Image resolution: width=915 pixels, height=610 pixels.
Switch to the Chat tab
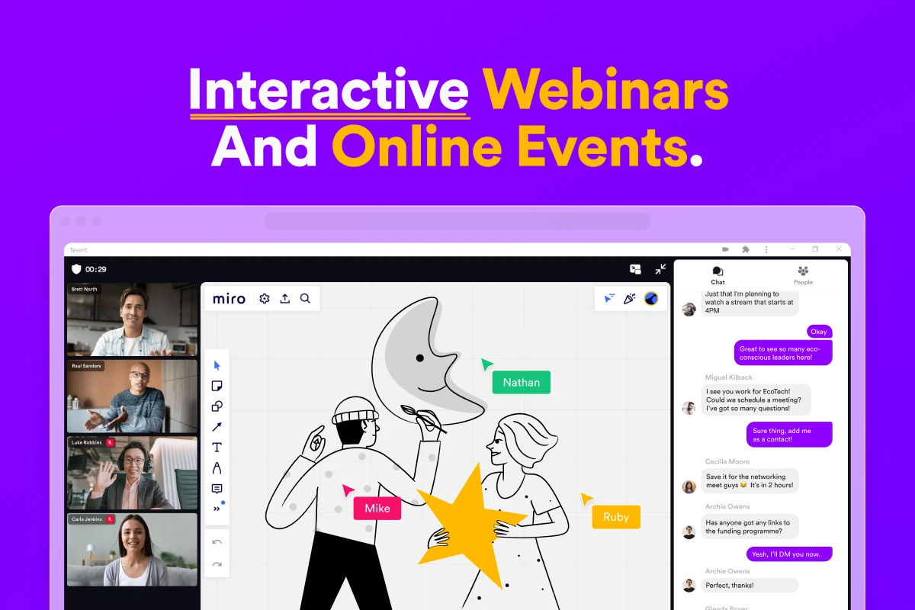(x=718, y=275)
